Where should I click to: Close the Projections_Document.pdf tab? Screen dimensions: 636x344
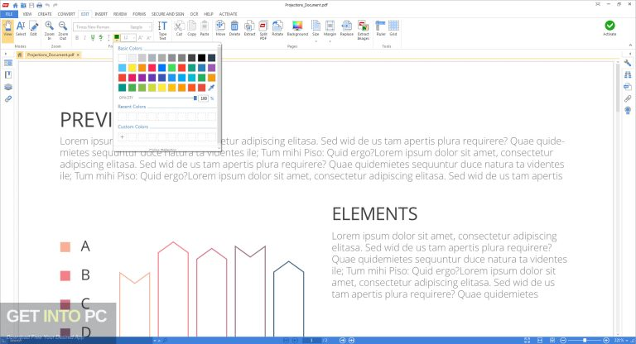[x=78, y=55]
